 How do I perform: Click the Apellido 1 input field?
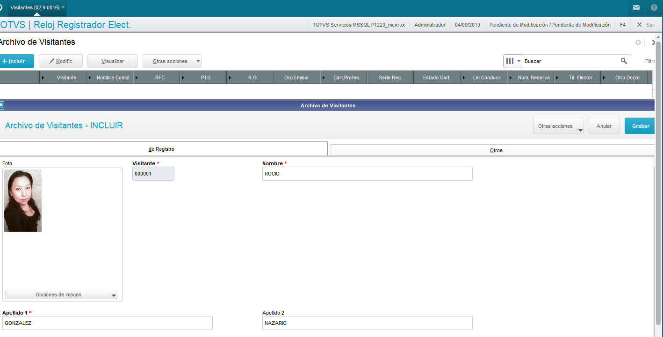107,323
